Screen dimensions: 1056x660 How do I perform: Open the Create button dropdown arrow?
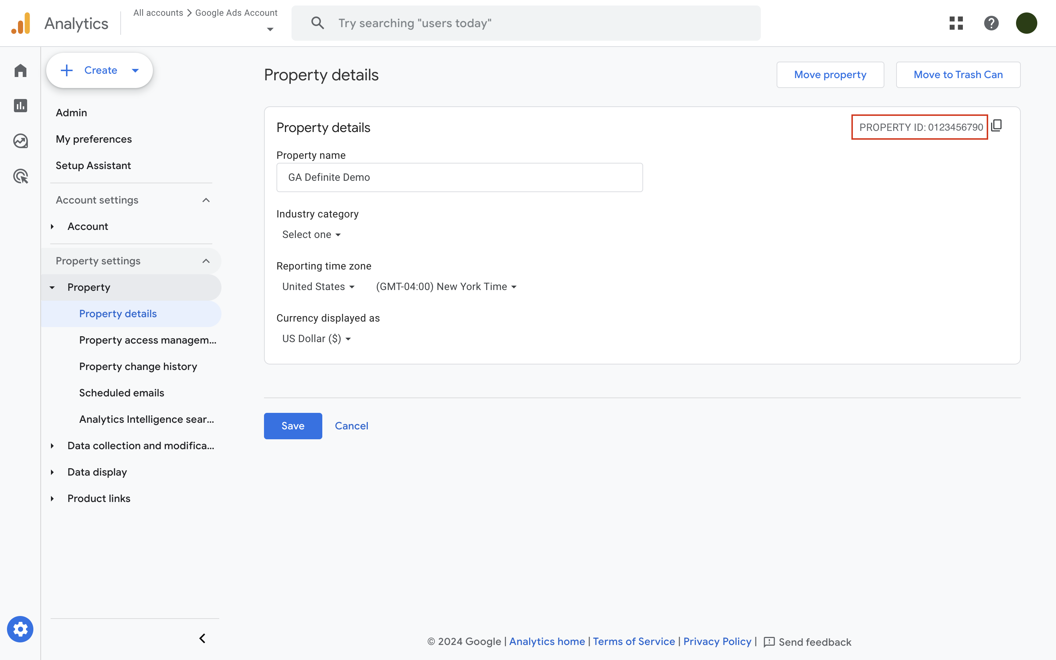[135, 70]
